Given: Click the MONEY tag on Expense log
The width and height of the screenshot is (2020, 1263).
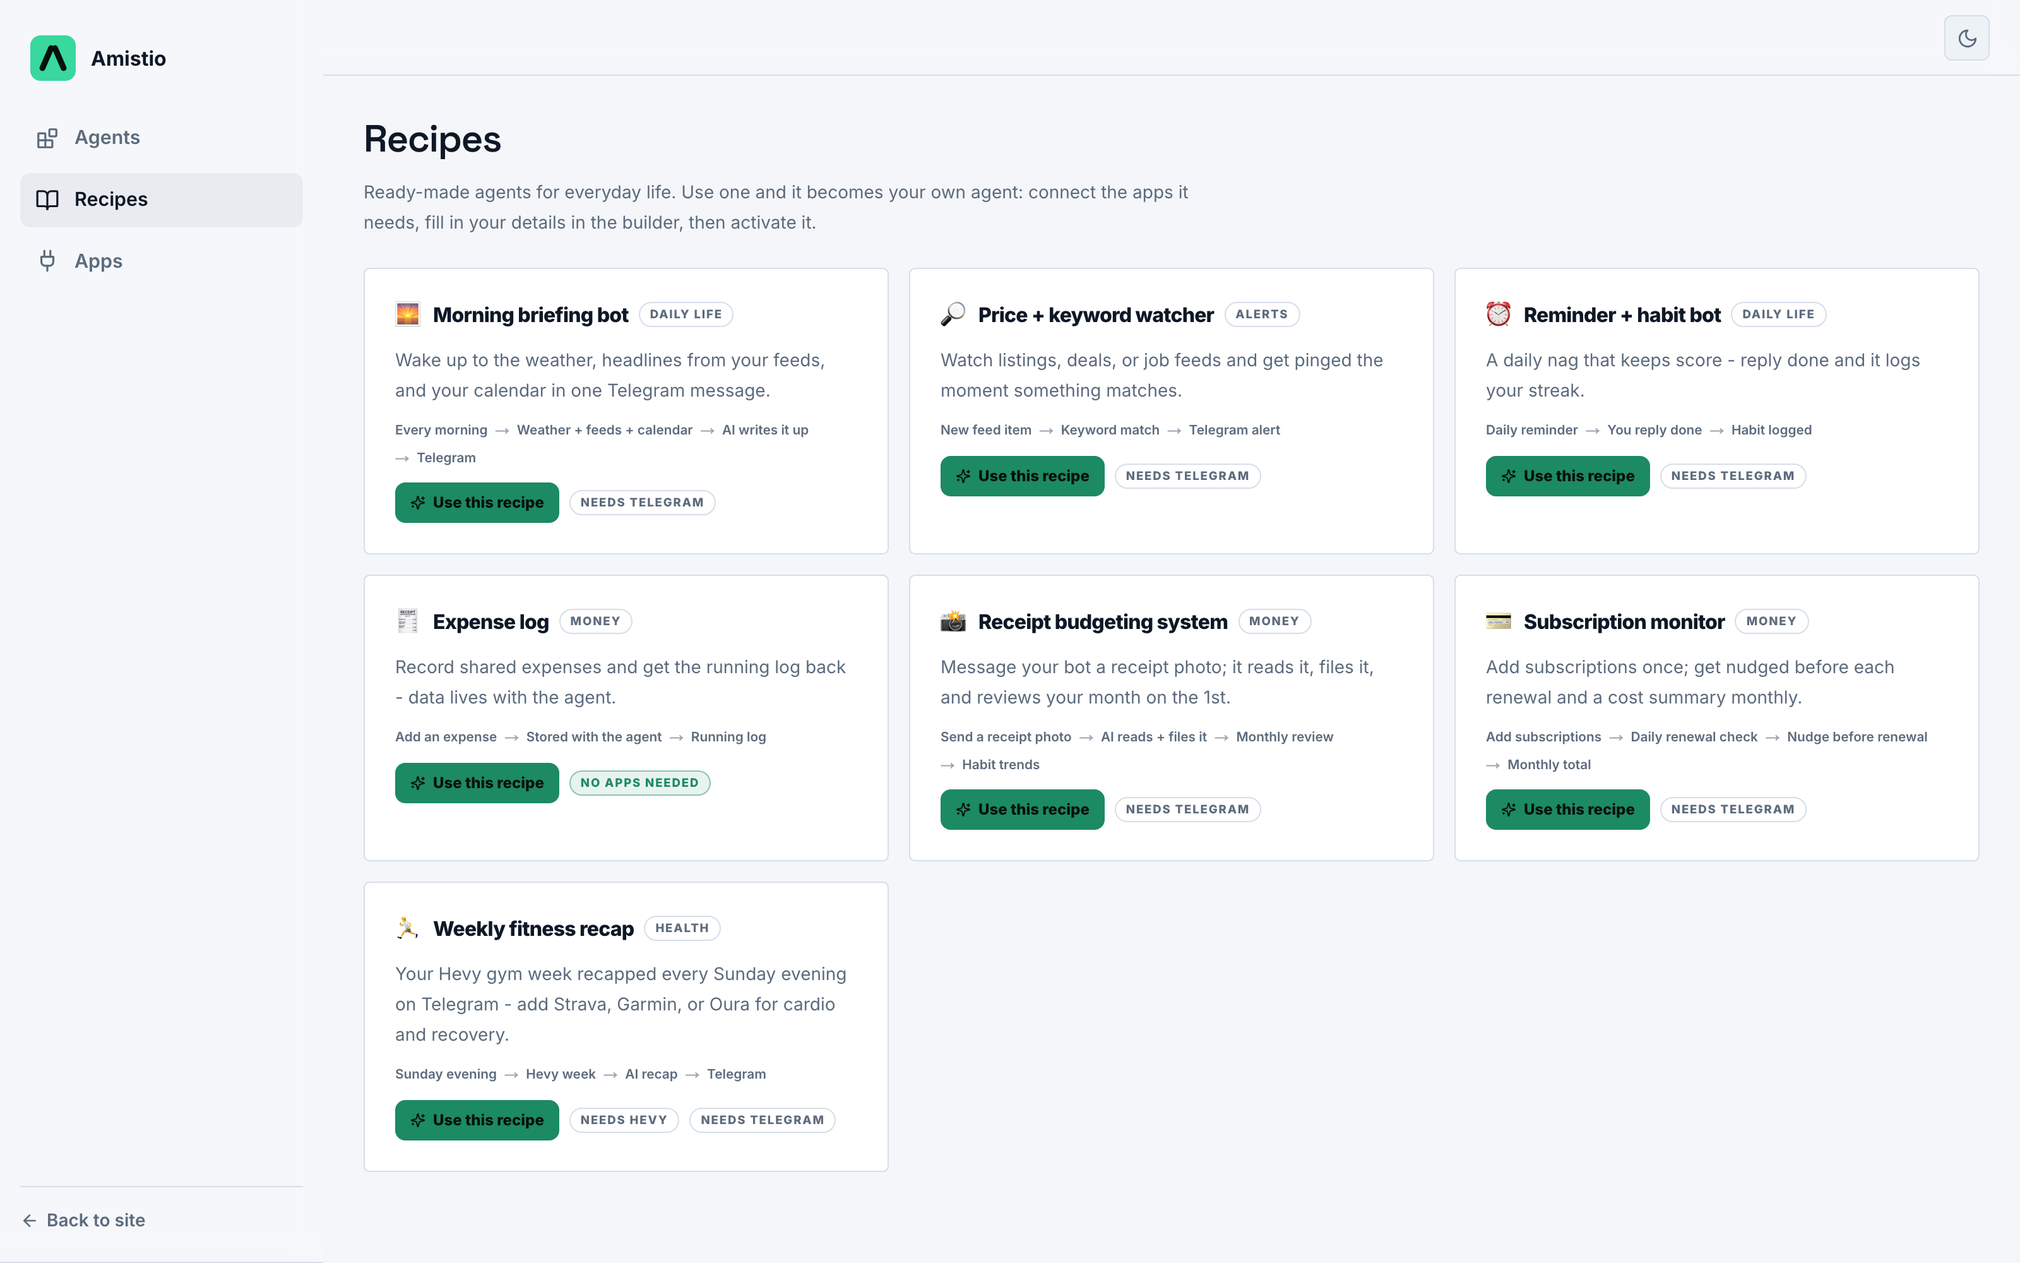Looking at the screenshot, I should tap(595, 621).
